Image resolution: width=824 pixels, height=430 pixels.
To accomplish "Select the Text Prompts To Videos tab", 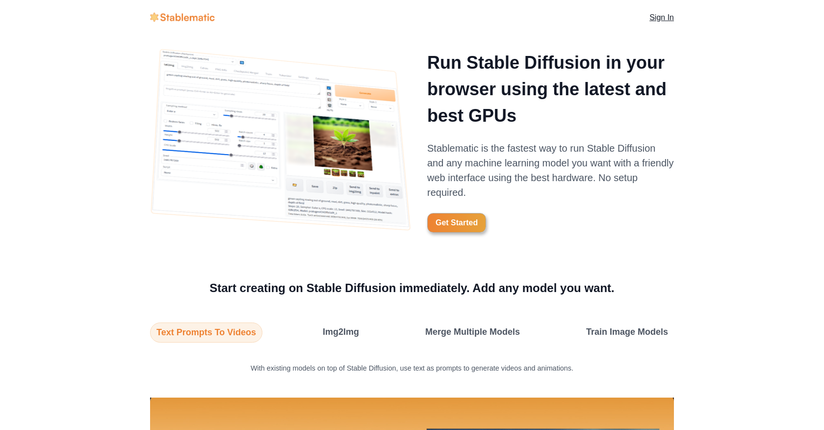I will coord(206,332).
